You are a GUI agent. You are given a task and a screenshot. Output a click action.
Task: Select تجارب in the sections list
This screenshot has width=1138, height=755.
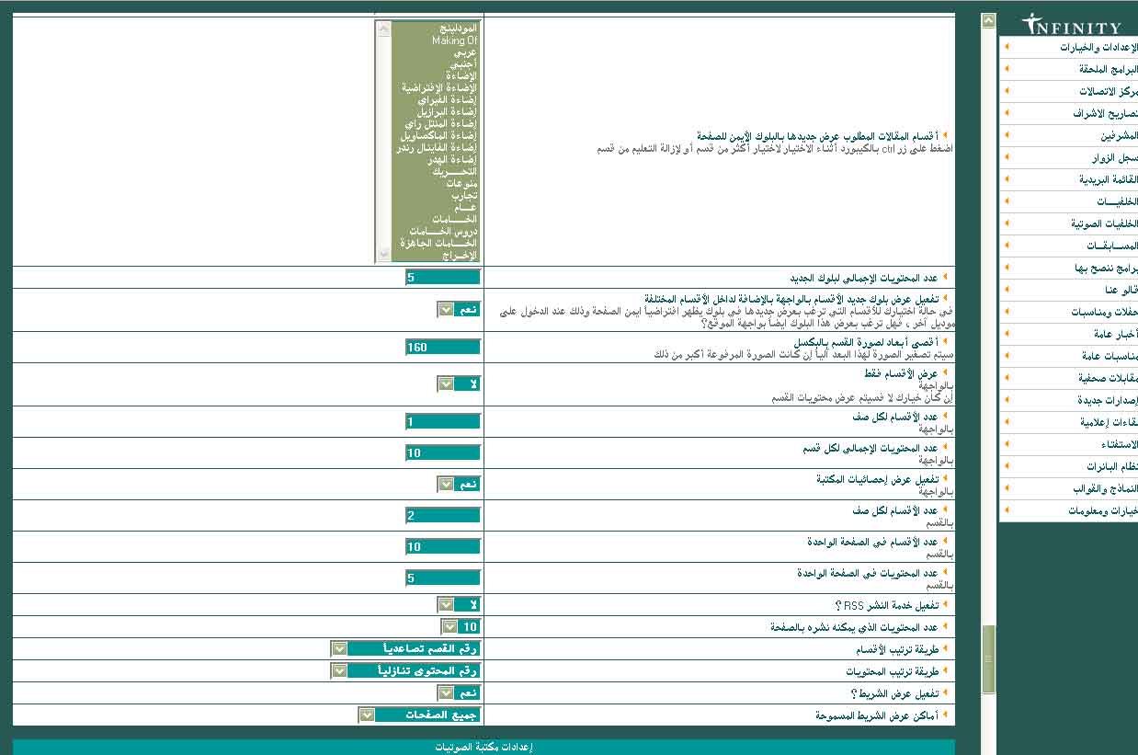pyautogui.click(x=435, y=195)
